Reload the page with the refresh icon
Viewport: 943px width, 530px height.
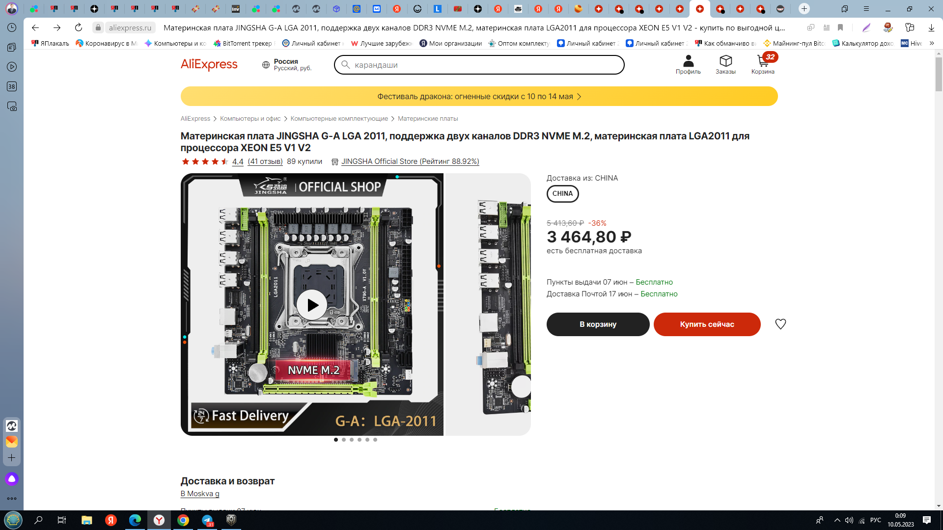pos(79,27)
